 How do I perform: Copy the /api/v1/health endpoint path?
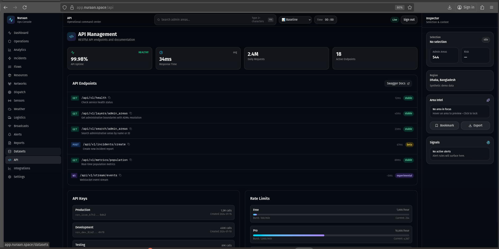pos(109,98)
